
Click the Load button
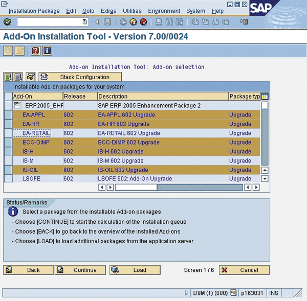(x=135, y=270)
